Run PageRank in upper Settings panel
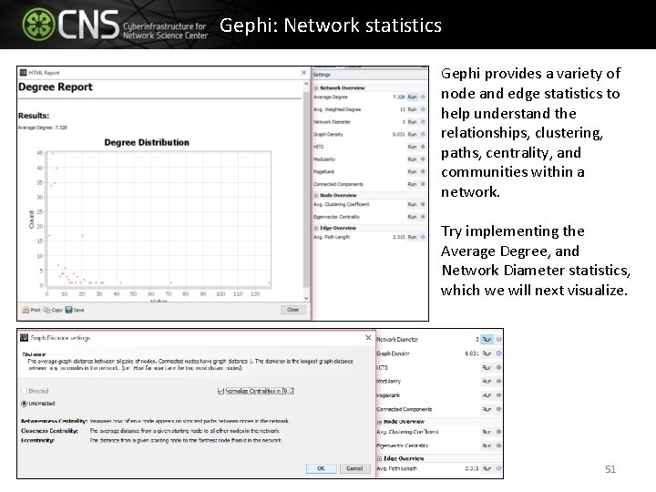Viewport: 656px width, 492px height. click(412, 172)
